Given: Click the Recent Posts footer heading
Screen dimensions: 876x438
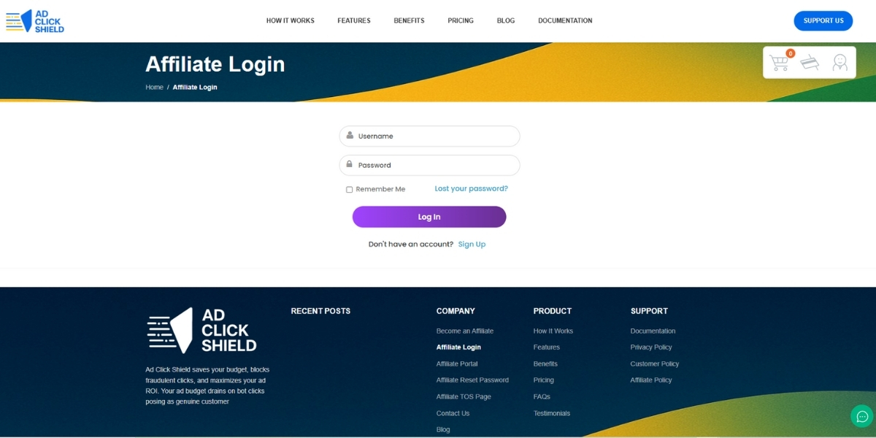Looking at the screenshot, I should [320, 311].
